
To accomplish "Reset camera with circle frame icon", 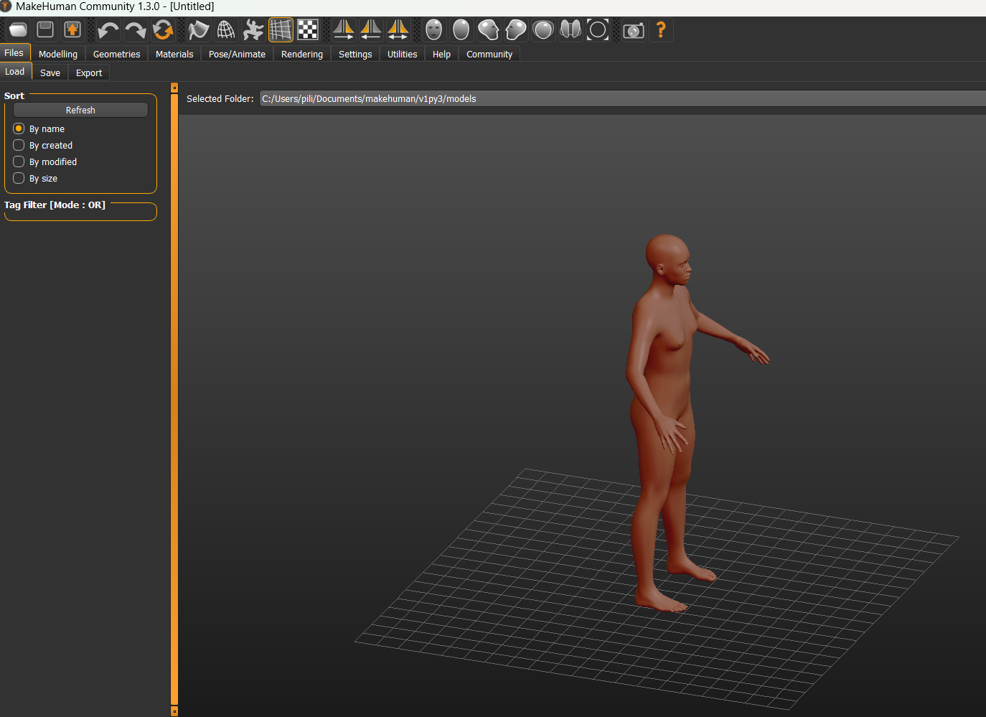I will click(x=598, y=30).
